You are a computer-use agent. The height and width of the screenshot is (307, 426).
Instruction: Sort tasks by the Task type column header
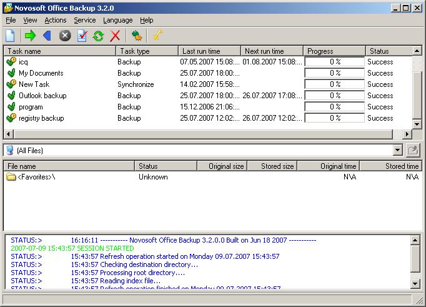(147, 51)
